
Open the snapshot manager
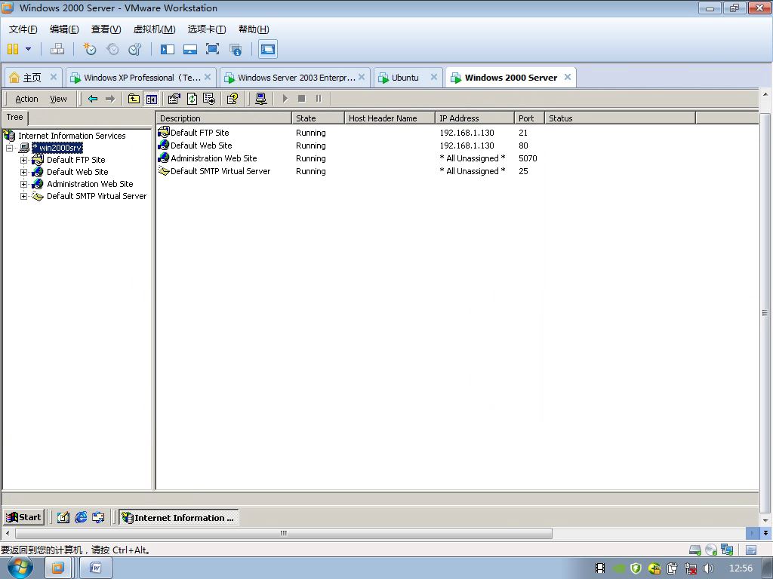[x=134, y=49]
